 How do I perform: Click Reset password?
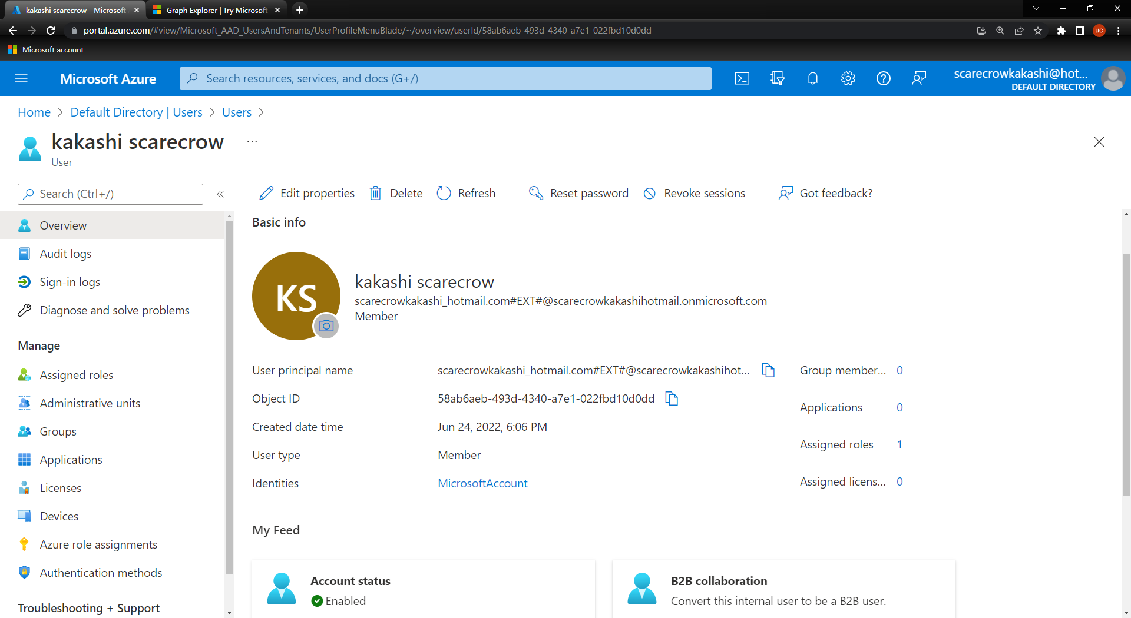tap(578, 193)
